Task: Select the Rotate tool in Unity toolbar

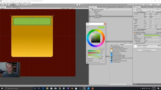Action: coord(8,5)
